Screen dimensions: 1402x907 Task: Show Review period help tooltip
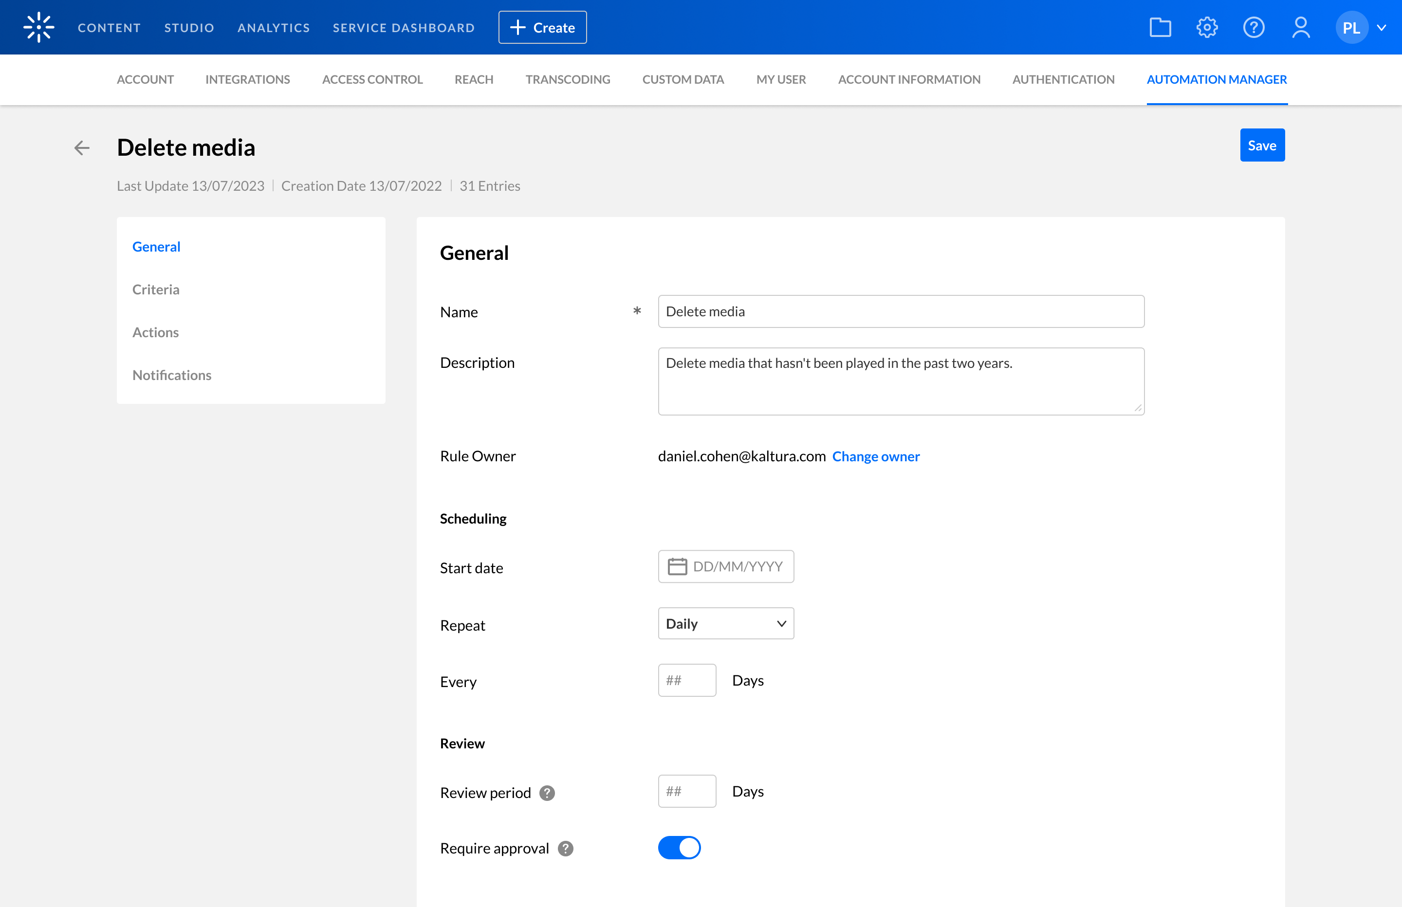(x=547, y=793)
